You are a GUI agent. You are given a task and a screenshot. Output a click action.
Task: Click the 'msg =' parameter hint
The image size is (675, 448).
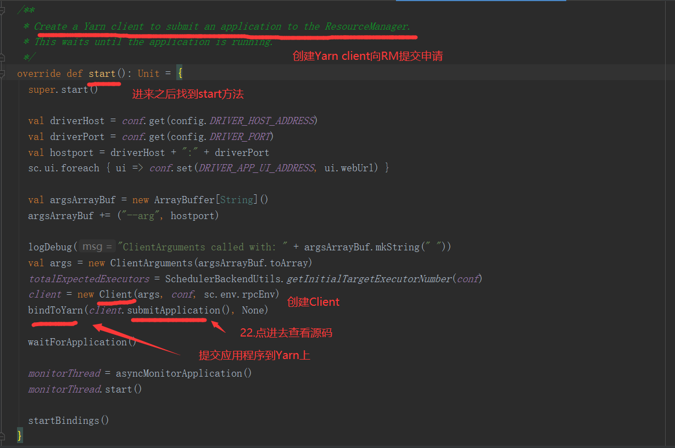pyautogui.click(x=97, y=247)
